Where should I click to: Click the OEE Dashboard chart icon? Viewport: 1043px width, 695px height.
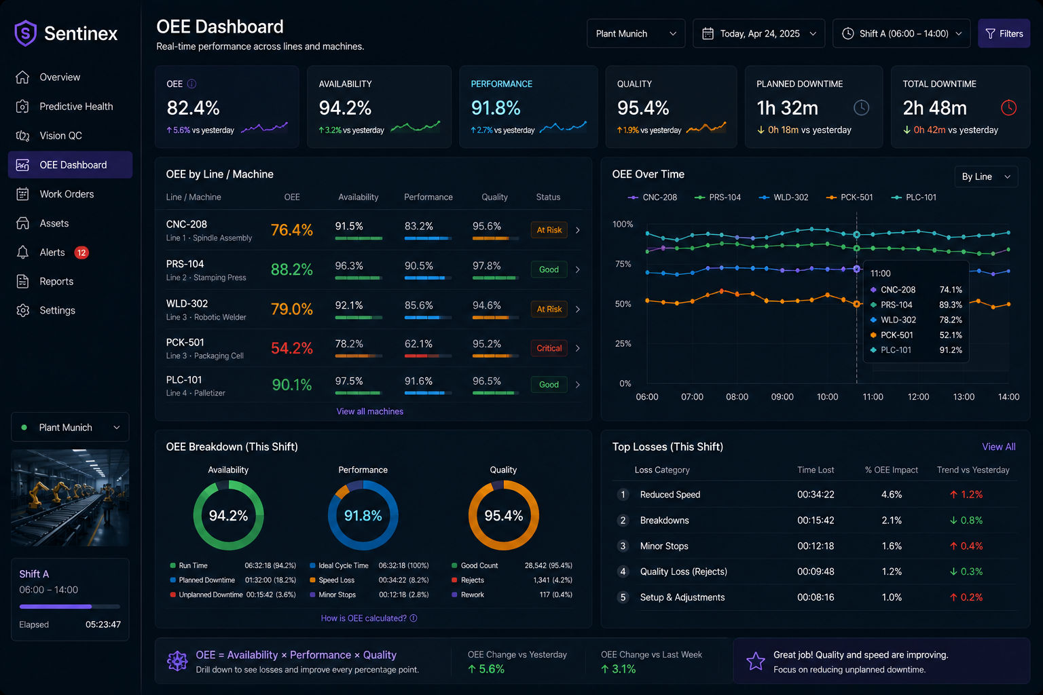coord(22,165)
